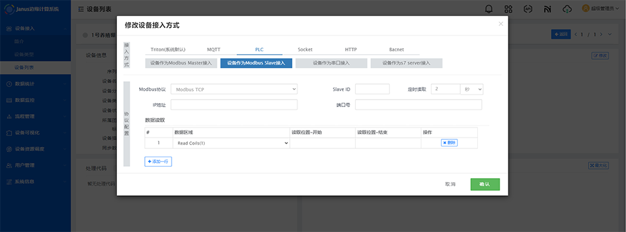Click the 删除 delete button in row 1

[449, 143]
